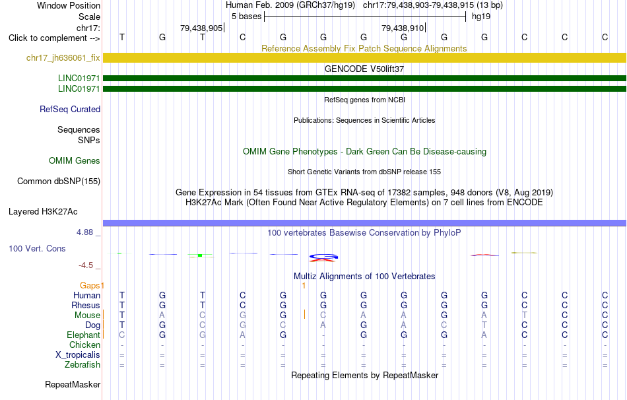Open the X_tropicalis alignment row label
The image size is (627, 400).
tap(78, 355)
